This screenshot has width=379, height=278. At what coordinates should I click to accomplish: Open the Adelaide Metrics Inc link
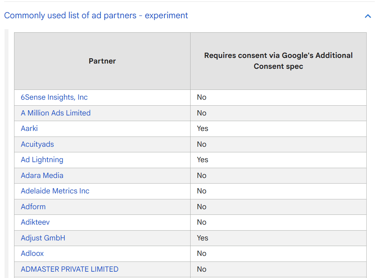click(x=55, y=191)
